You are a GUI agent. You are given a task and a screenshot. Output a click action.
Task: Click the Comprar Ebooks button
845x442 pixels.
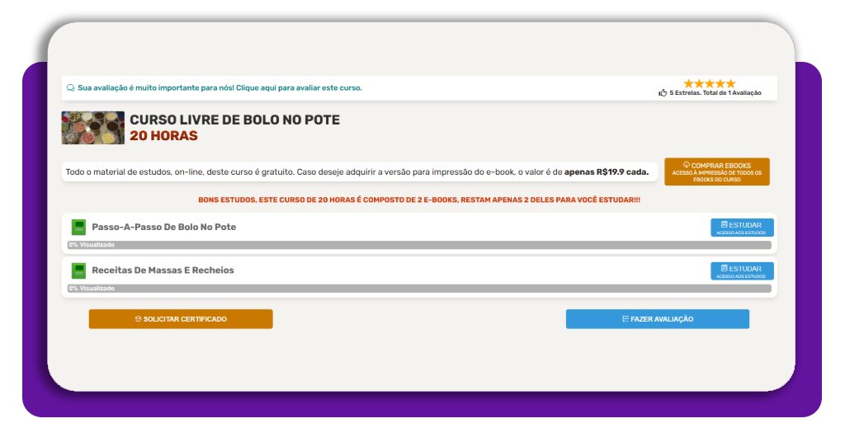coord(717,172)
